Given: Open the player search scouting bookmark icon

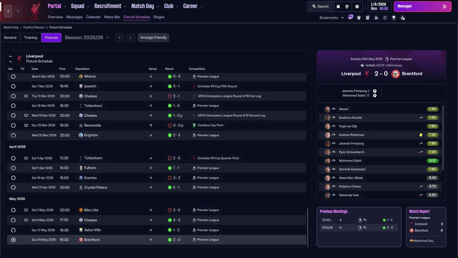Looking at the screenshot, I should 376,18.
